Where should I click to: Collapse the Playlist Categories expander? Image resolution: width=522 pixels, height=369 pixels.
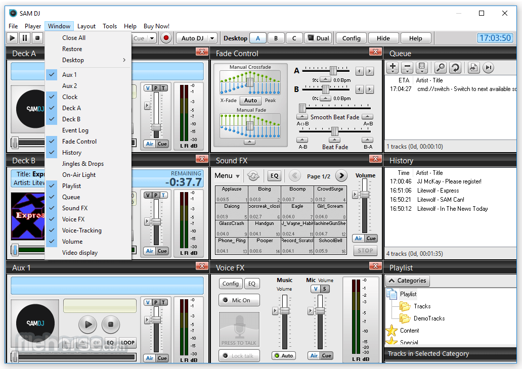408,281
